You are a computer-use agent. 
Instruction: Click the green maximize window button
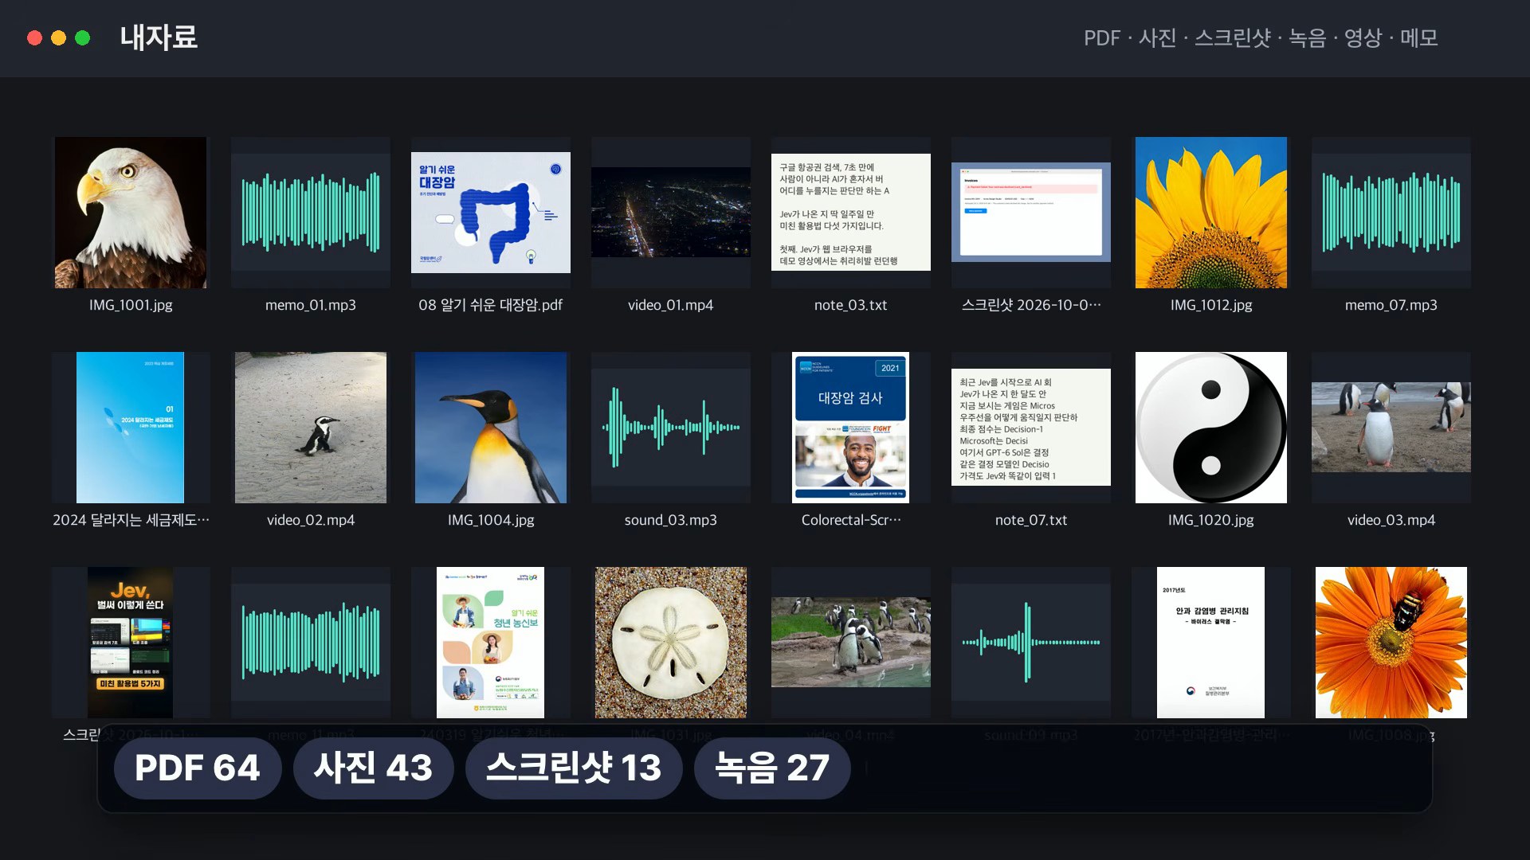(x=83, y=38)
